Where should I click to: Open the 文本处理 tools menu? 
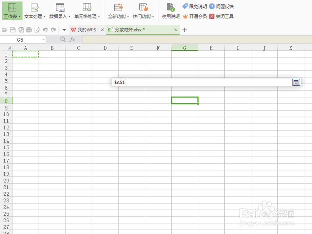[35, 11]
